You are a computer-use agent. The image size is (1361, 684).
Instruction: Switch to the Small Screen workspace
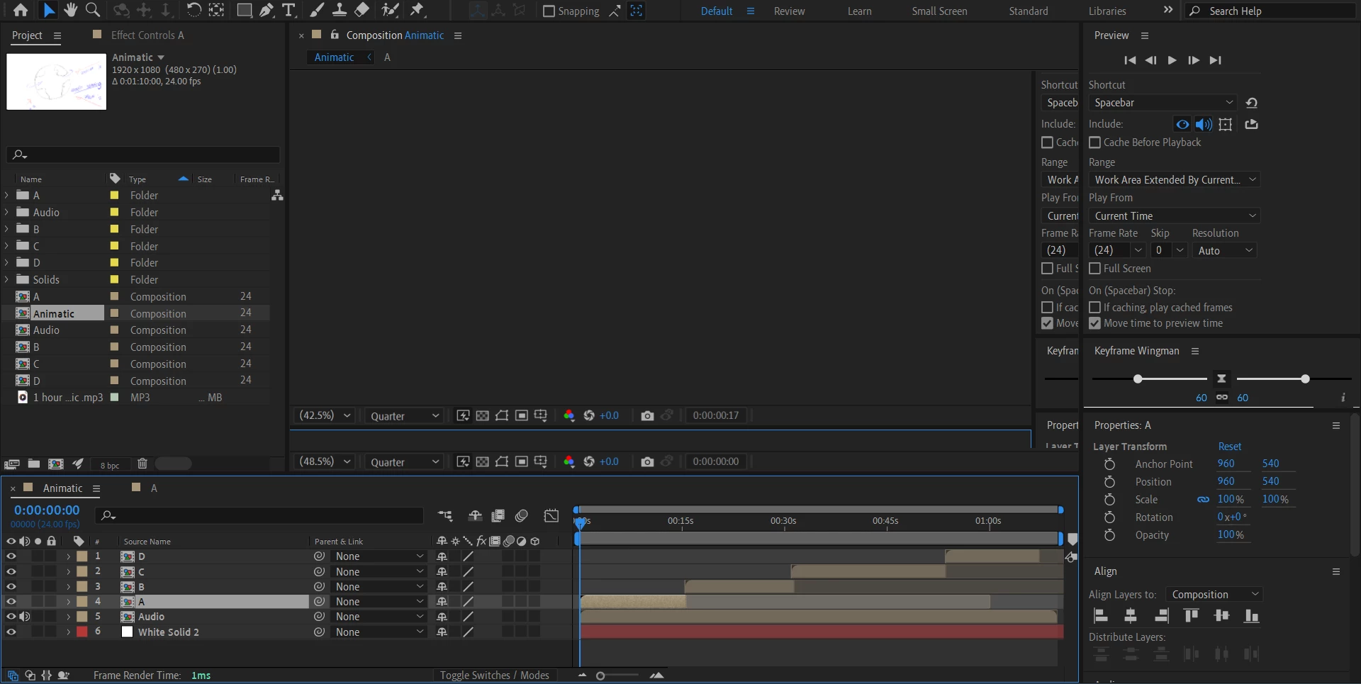[939, 11]
